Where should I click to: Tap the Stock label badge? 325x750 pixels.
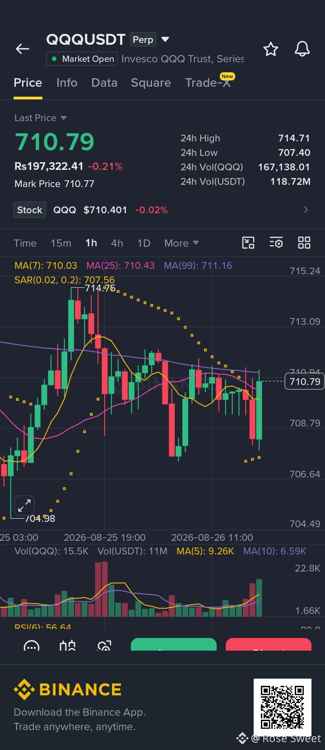[30, 210]
